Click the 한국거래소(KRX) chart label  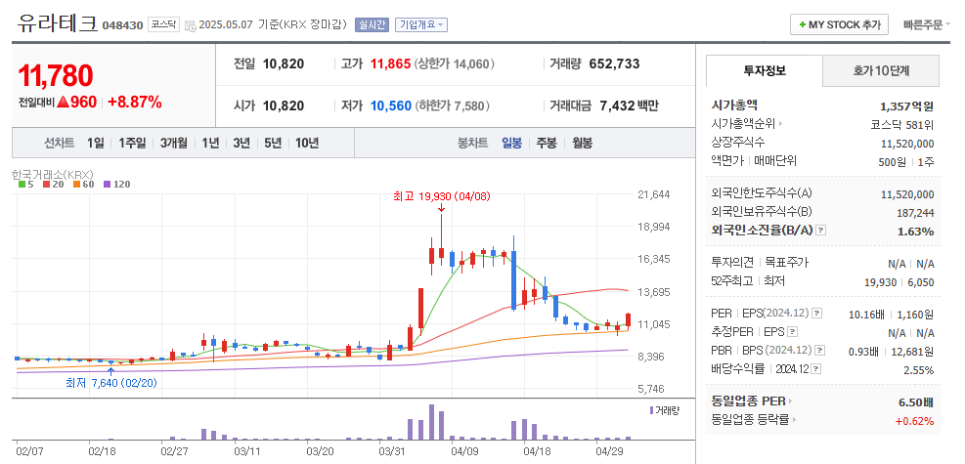tap(53, 175)
